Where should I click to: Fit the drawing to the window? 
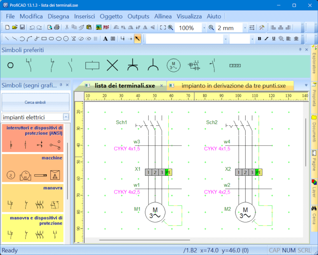[163, 28]
